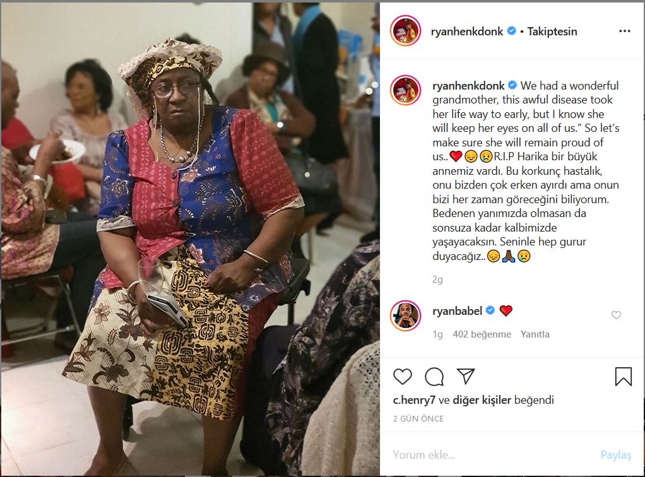
Task: Focus the Yorum ekle comment field
Action: tap(494, 455)
